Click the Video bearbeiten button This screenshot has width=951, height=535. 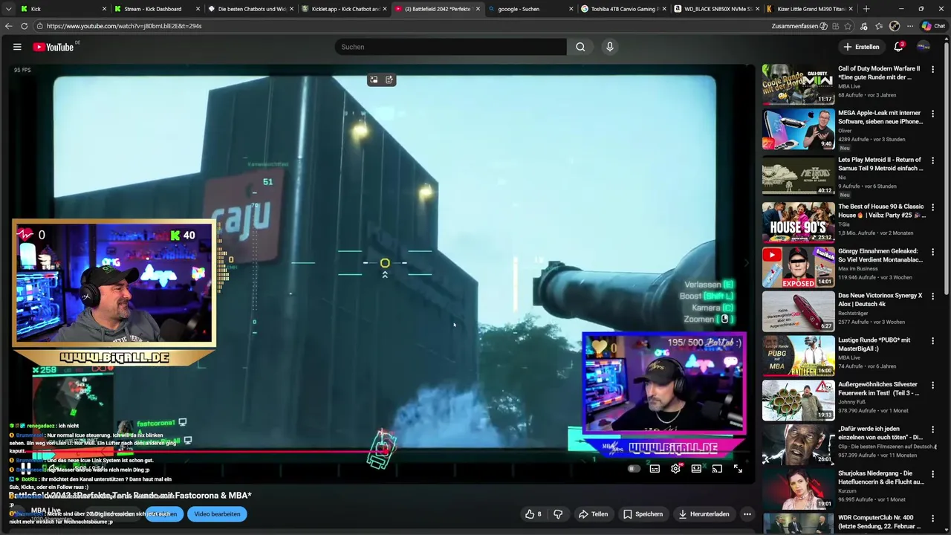coord(217,514)
